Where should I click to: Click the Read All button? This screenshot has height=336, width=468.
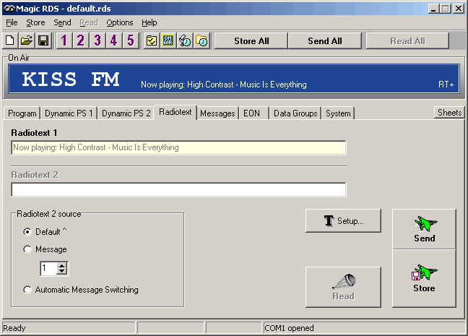[407, 41]
